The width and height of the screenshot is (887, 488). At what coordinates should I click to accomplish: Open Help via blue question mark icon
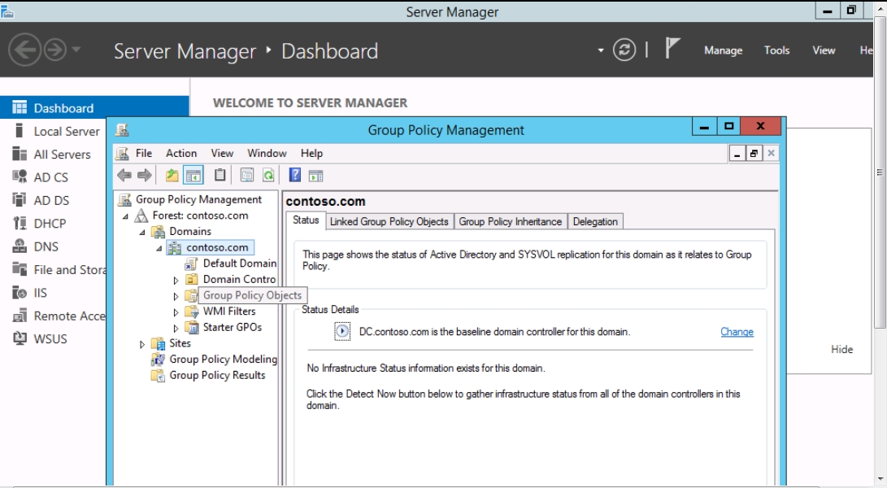[295, 175]
